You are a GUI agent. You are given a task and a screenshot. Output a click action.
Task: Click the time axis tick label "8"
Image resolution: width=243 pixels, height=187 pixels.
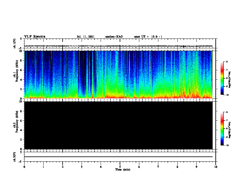pos(177,167)
